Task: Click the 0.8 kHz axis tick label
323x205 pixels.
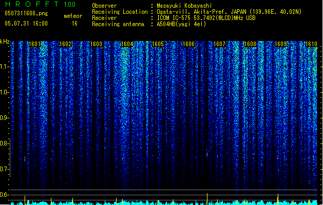Action: 4,143
